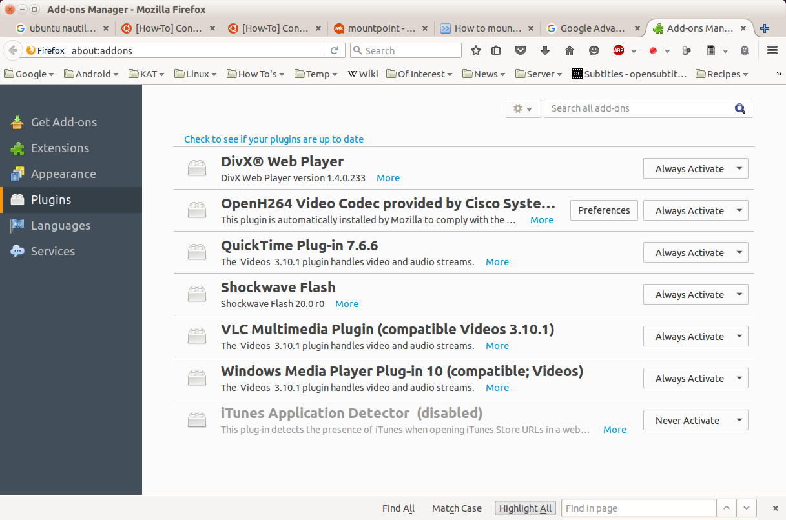786x520 pixels.
Task: Click the magnifier in Search all add-ons
Action: (740, 108)
